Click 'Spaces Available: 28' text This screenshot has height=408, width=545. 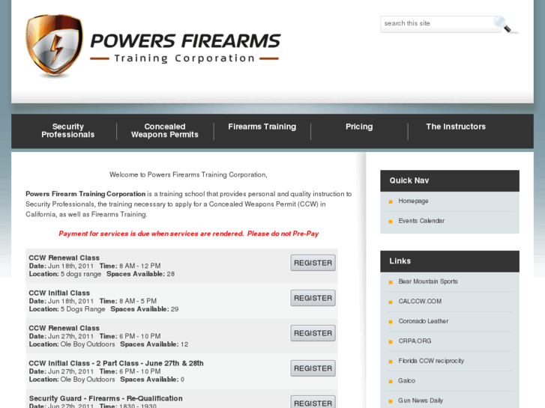point(140,274)
